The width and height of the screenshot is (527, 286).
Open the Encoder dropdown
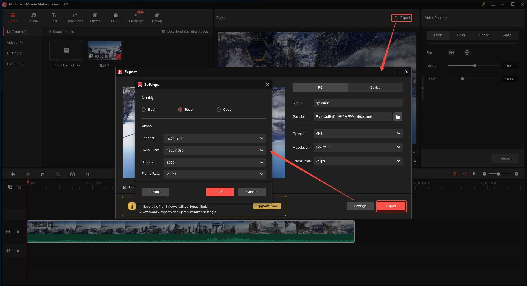pyautogui.click(x=214, y=138)
